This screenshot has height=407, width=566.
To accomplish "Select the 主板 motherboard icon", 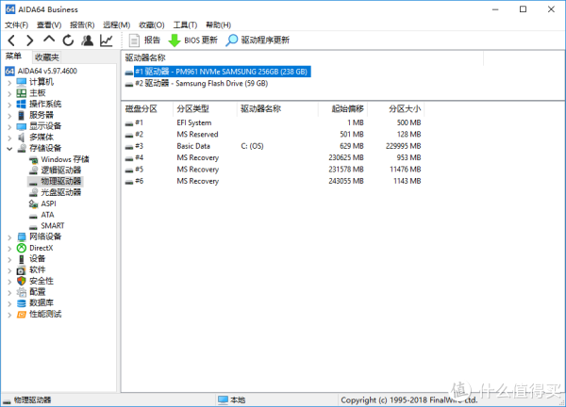I will coord(22,93).
